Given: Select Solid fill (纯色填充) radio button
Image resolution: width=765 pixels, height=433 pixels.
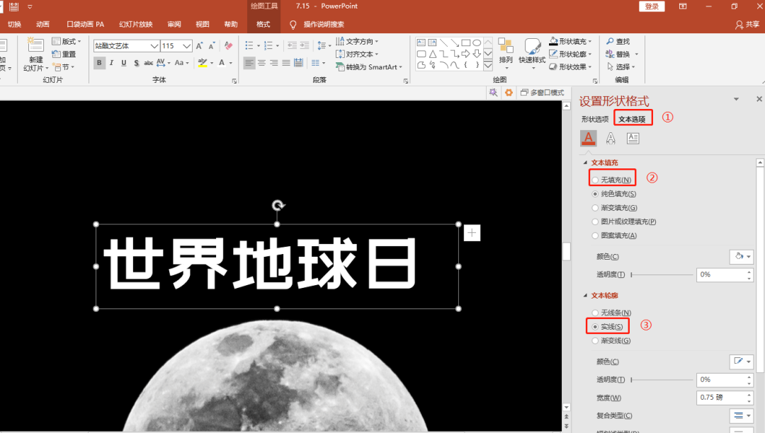Looking at the screenshot, I should tap(595, 194).
